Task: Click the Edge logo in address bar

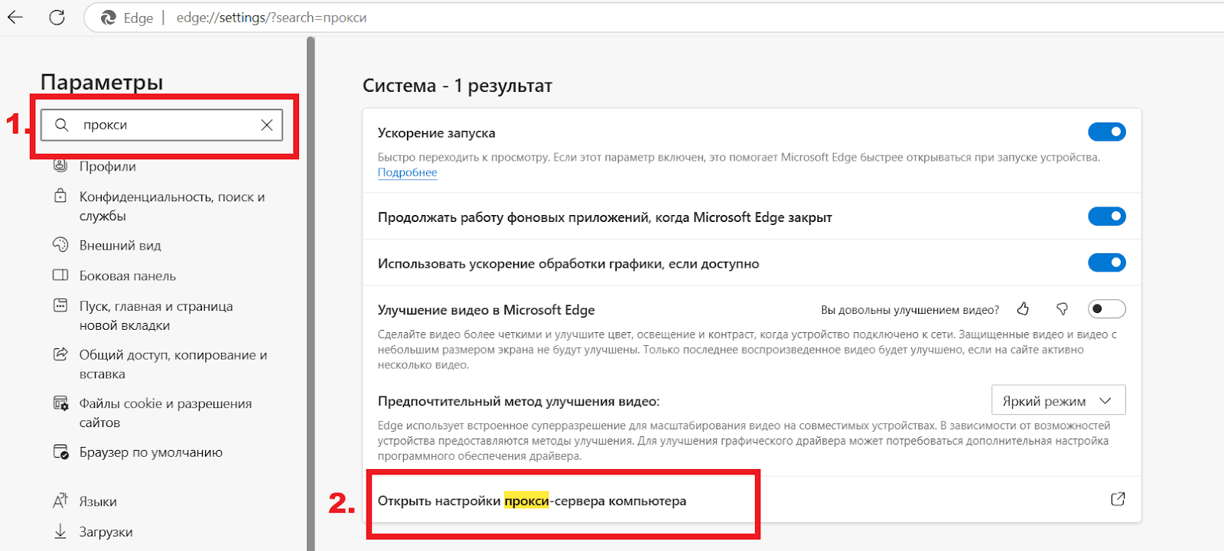Action: [109, 18]
